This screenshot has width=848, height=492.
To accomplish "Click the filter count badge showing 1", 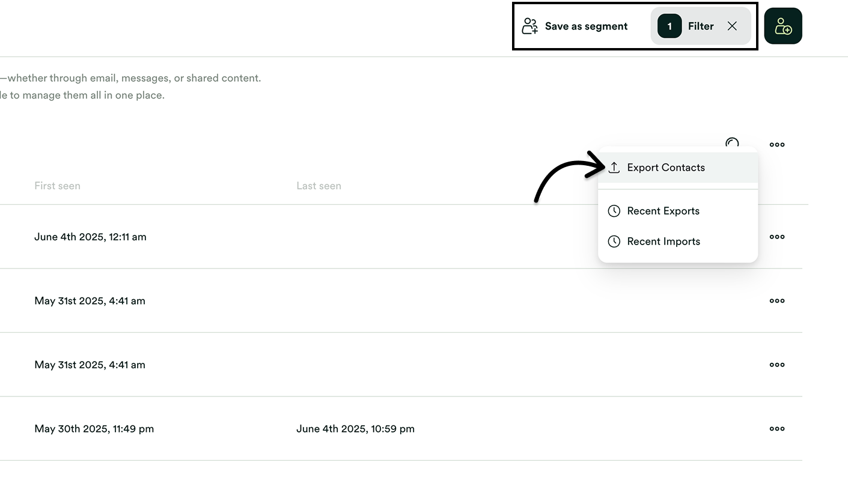I will (x=668, y=26).
